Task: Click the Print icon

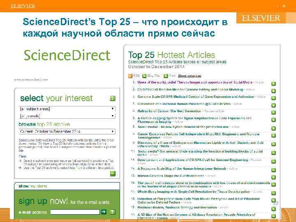Action: click(166, 76)
